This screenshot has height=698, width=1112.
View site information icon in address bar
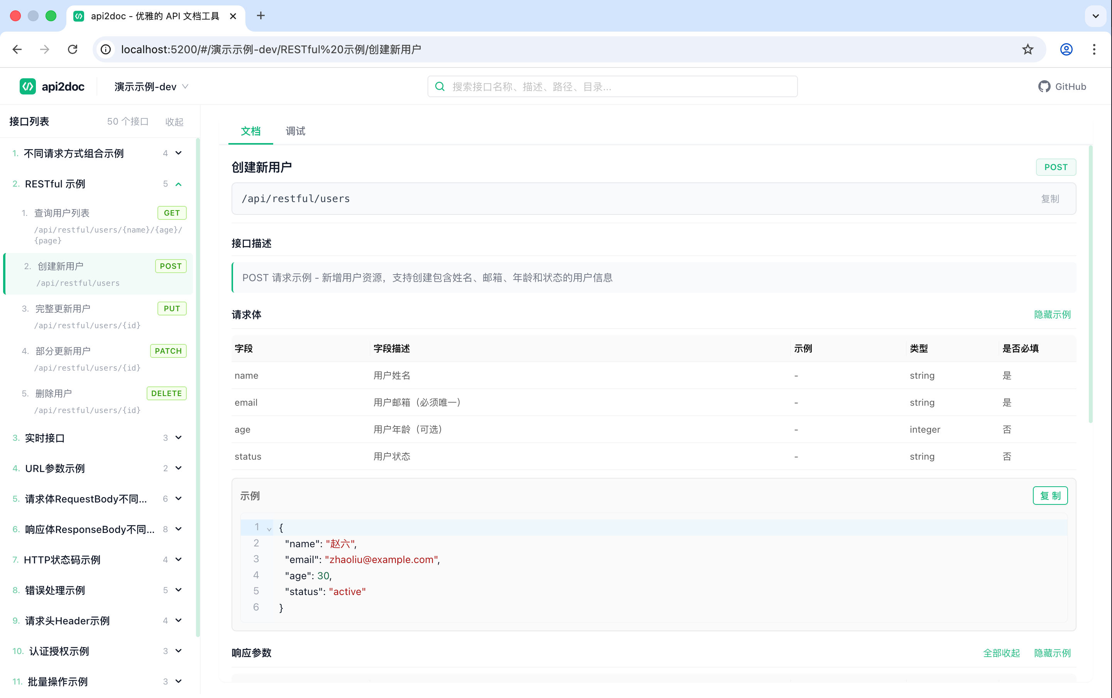click(x=106, y=49)
